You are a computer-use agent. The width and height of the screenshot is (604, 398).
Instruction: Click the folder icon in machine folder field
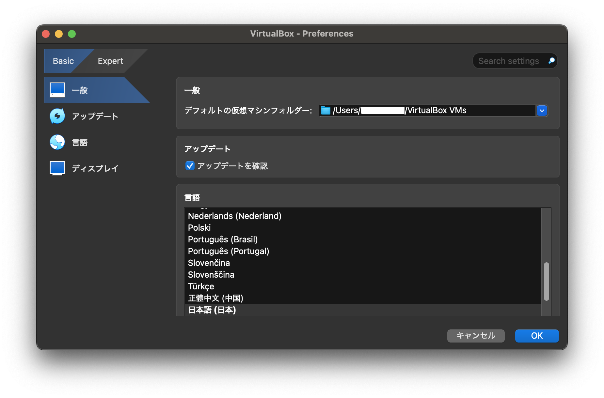326,110
